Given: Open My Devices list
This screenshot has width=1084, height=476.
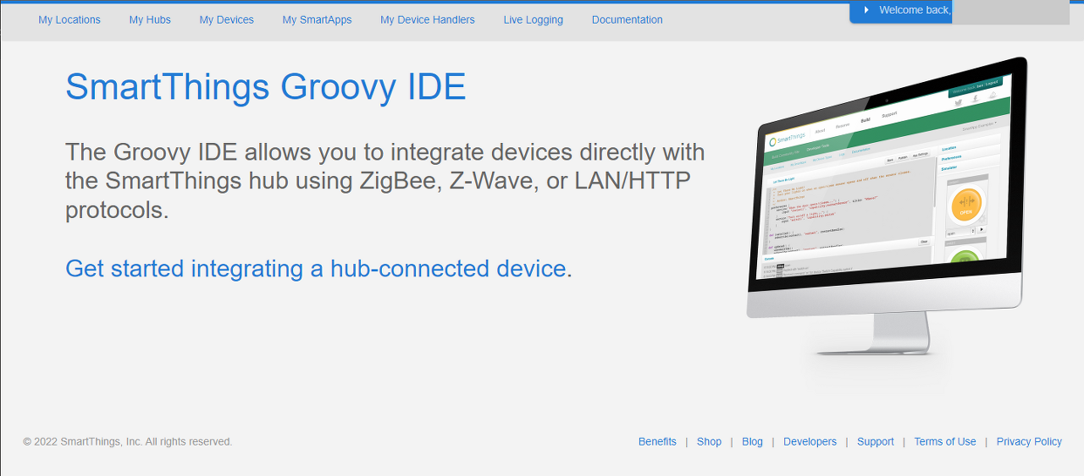Looking at the screenshot, I should (226, 19).
